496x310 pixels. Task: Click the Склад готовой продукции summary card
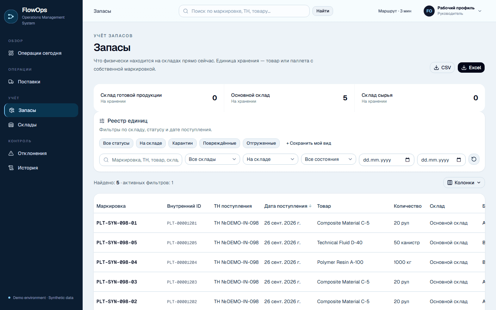click(x=159, y=98)
